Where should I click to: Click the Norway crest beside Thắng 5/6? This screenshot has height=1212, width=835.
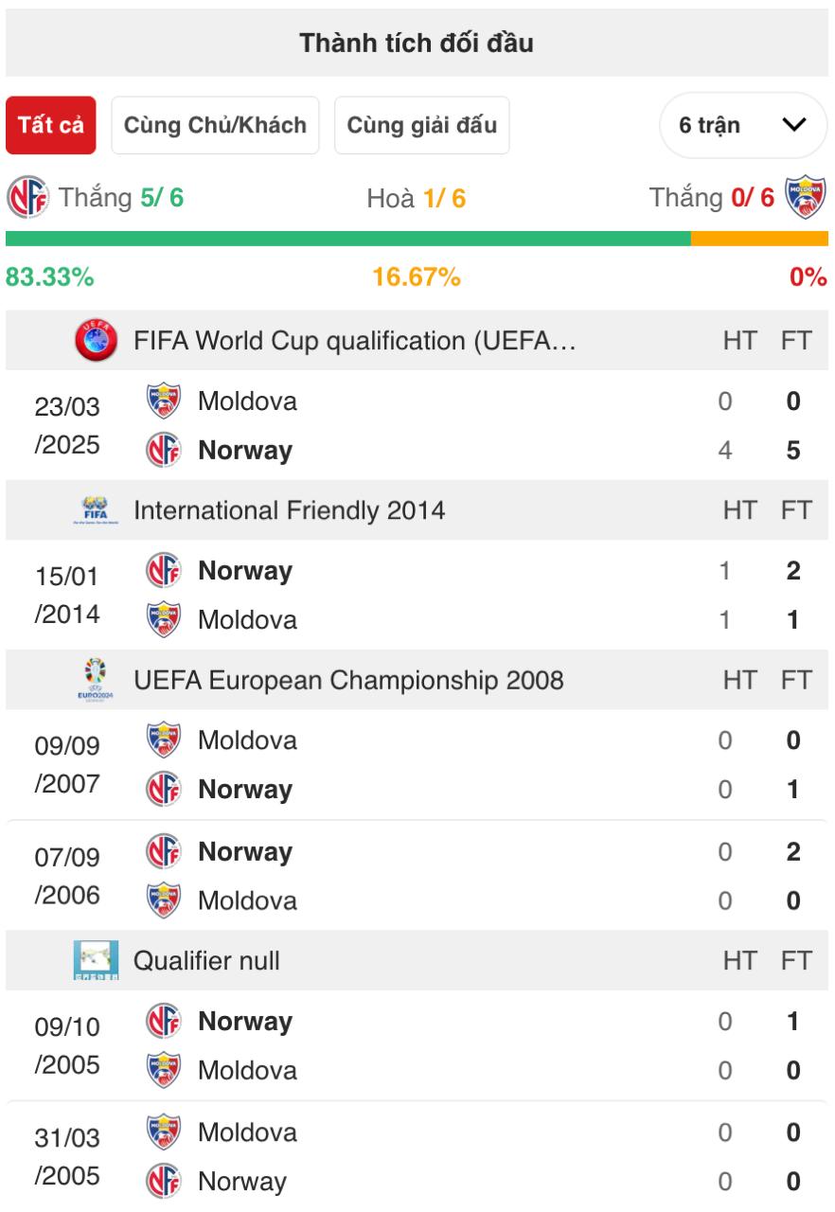pos(27,198)
